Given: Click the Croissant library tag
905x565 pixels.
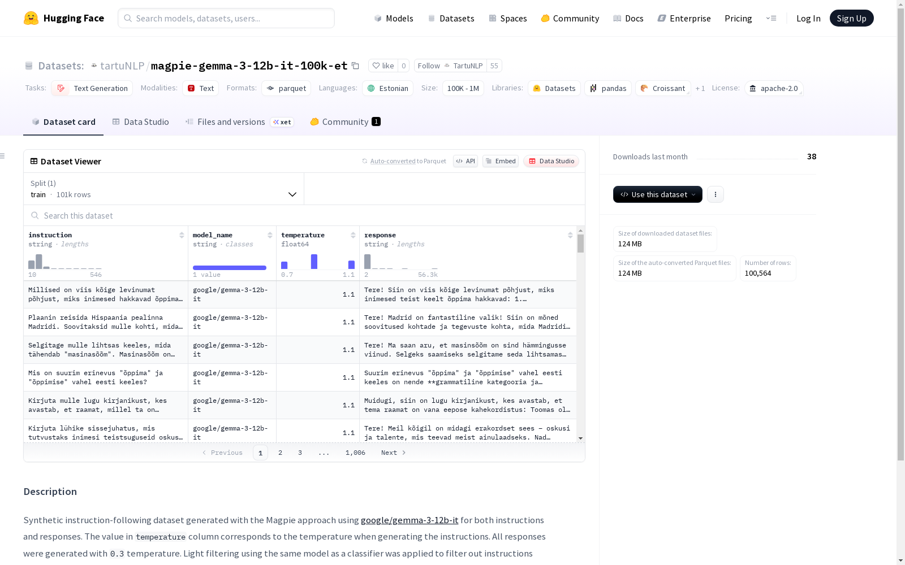Looking at the screenshot, I should click(x=663, y=88).
